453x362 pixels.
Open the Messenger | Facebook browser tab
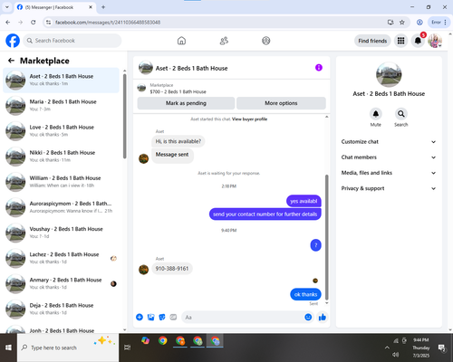pyautogui.click(x=54, y=7)
